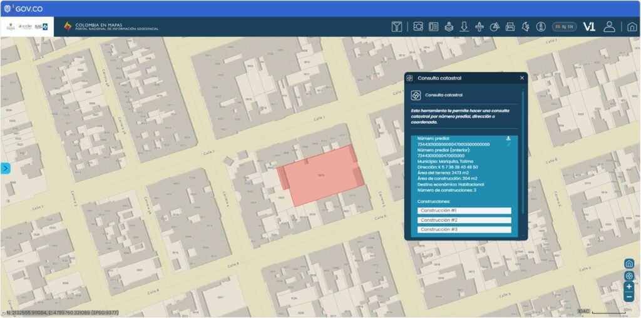Zoom in with the plus button
641x318 pixels.
629,287
